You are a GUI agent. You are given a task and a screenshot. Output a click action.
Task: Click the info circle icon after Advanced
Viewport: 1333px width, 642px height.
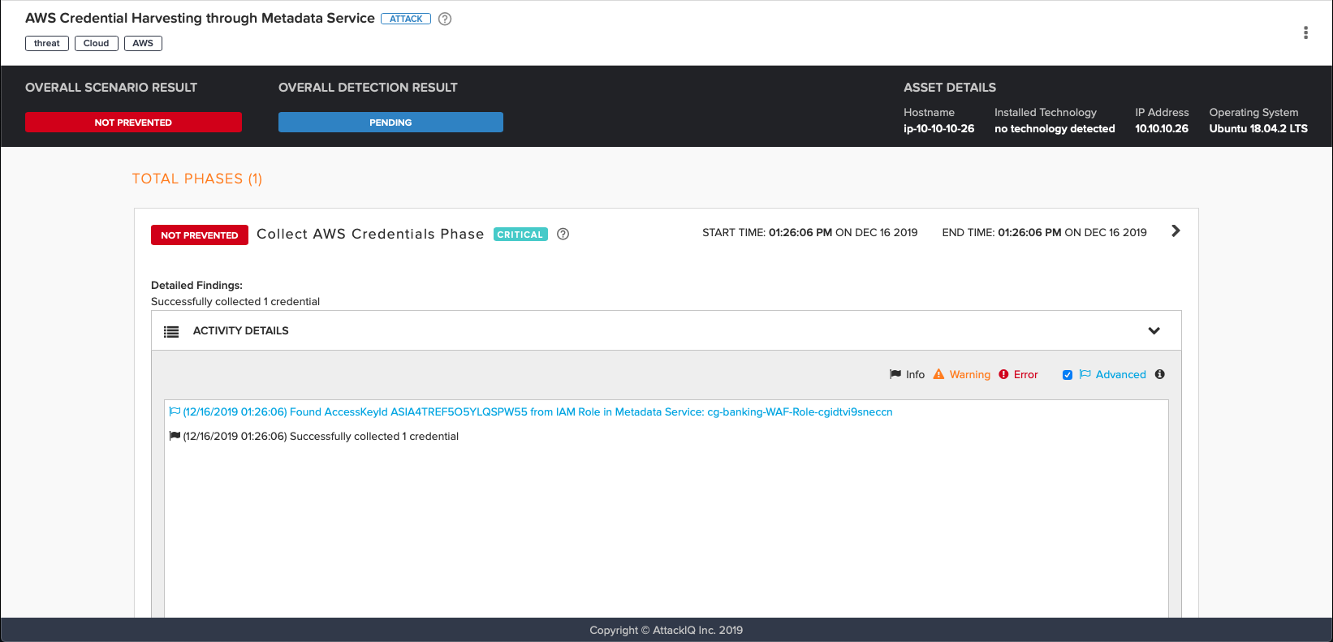click(x=1159, y=374)
